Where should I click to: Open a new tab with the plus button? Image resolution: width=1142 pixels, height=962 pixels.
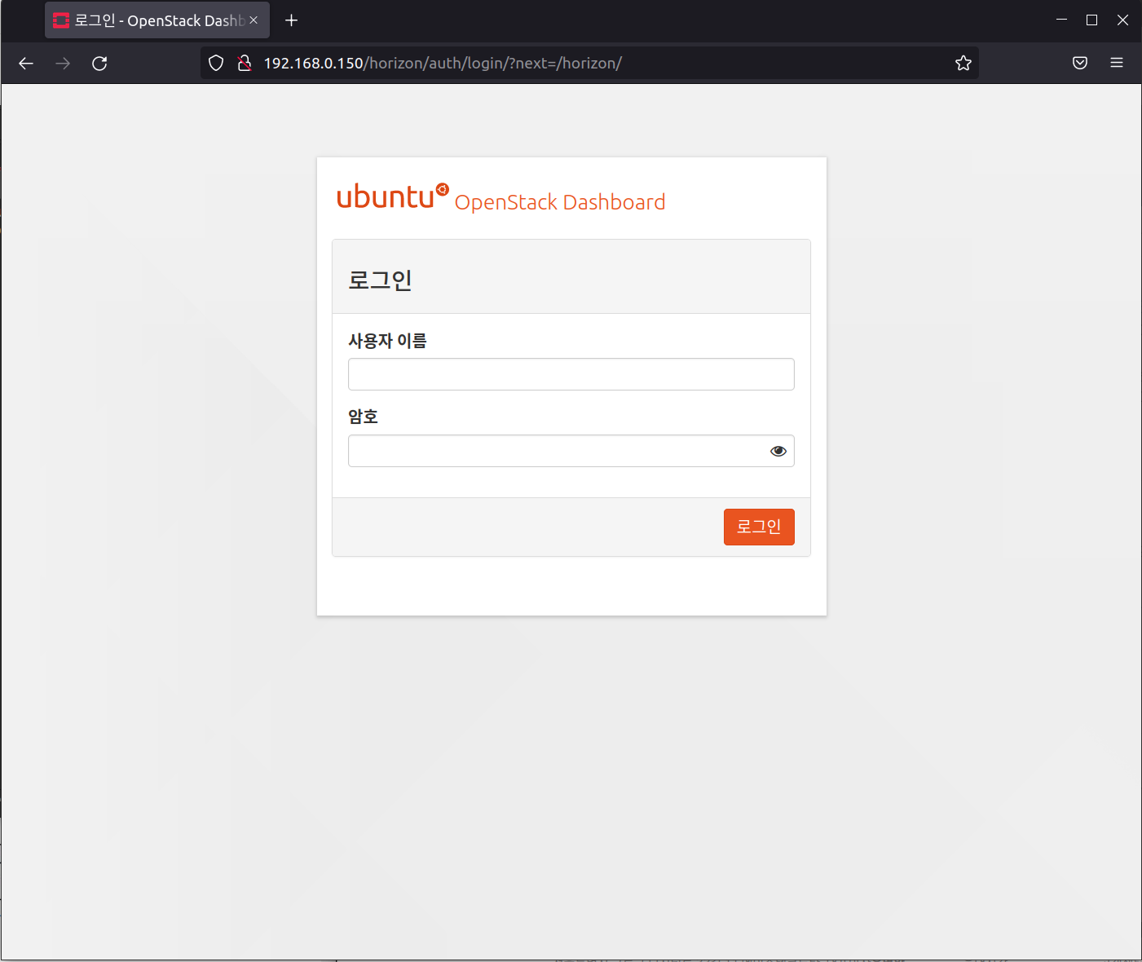click(x=291, y=20)
